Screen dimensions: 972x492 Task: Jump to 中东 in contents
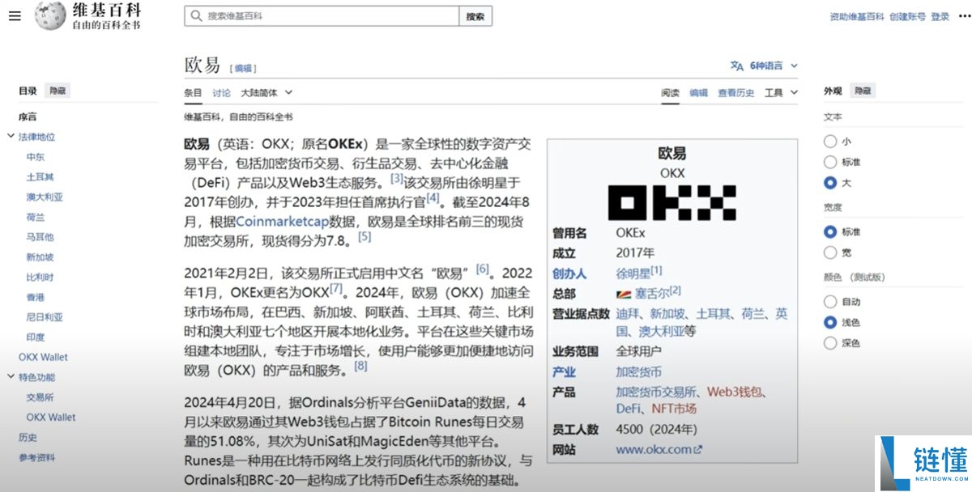coord(35,158)
